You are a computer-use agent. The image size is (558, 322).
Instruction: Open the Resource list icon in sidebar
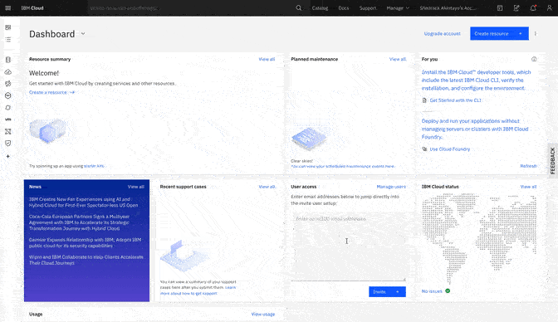pos(7,40)
